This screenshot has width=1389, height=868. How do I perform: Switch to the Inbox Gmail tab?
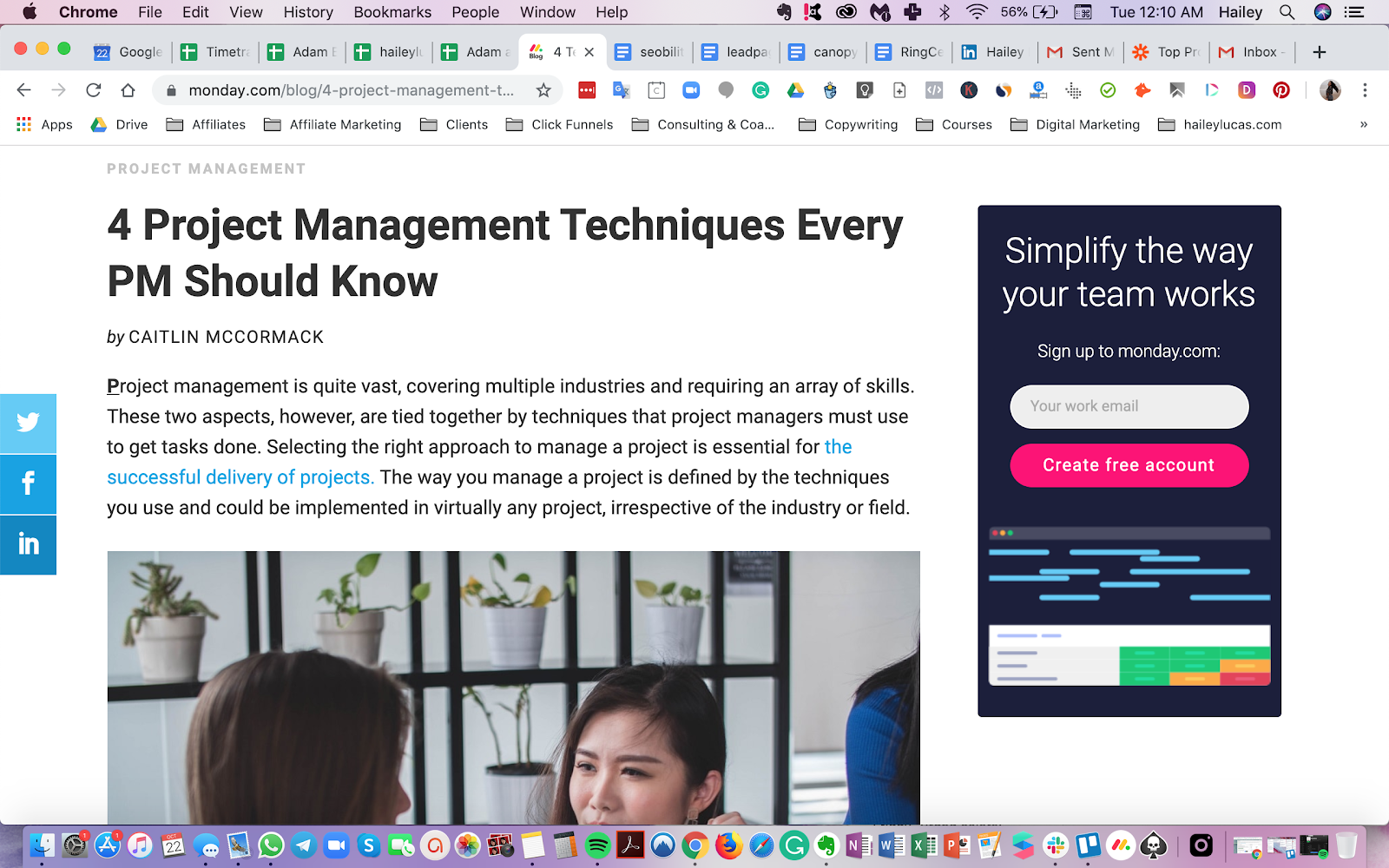(1252, 52)
